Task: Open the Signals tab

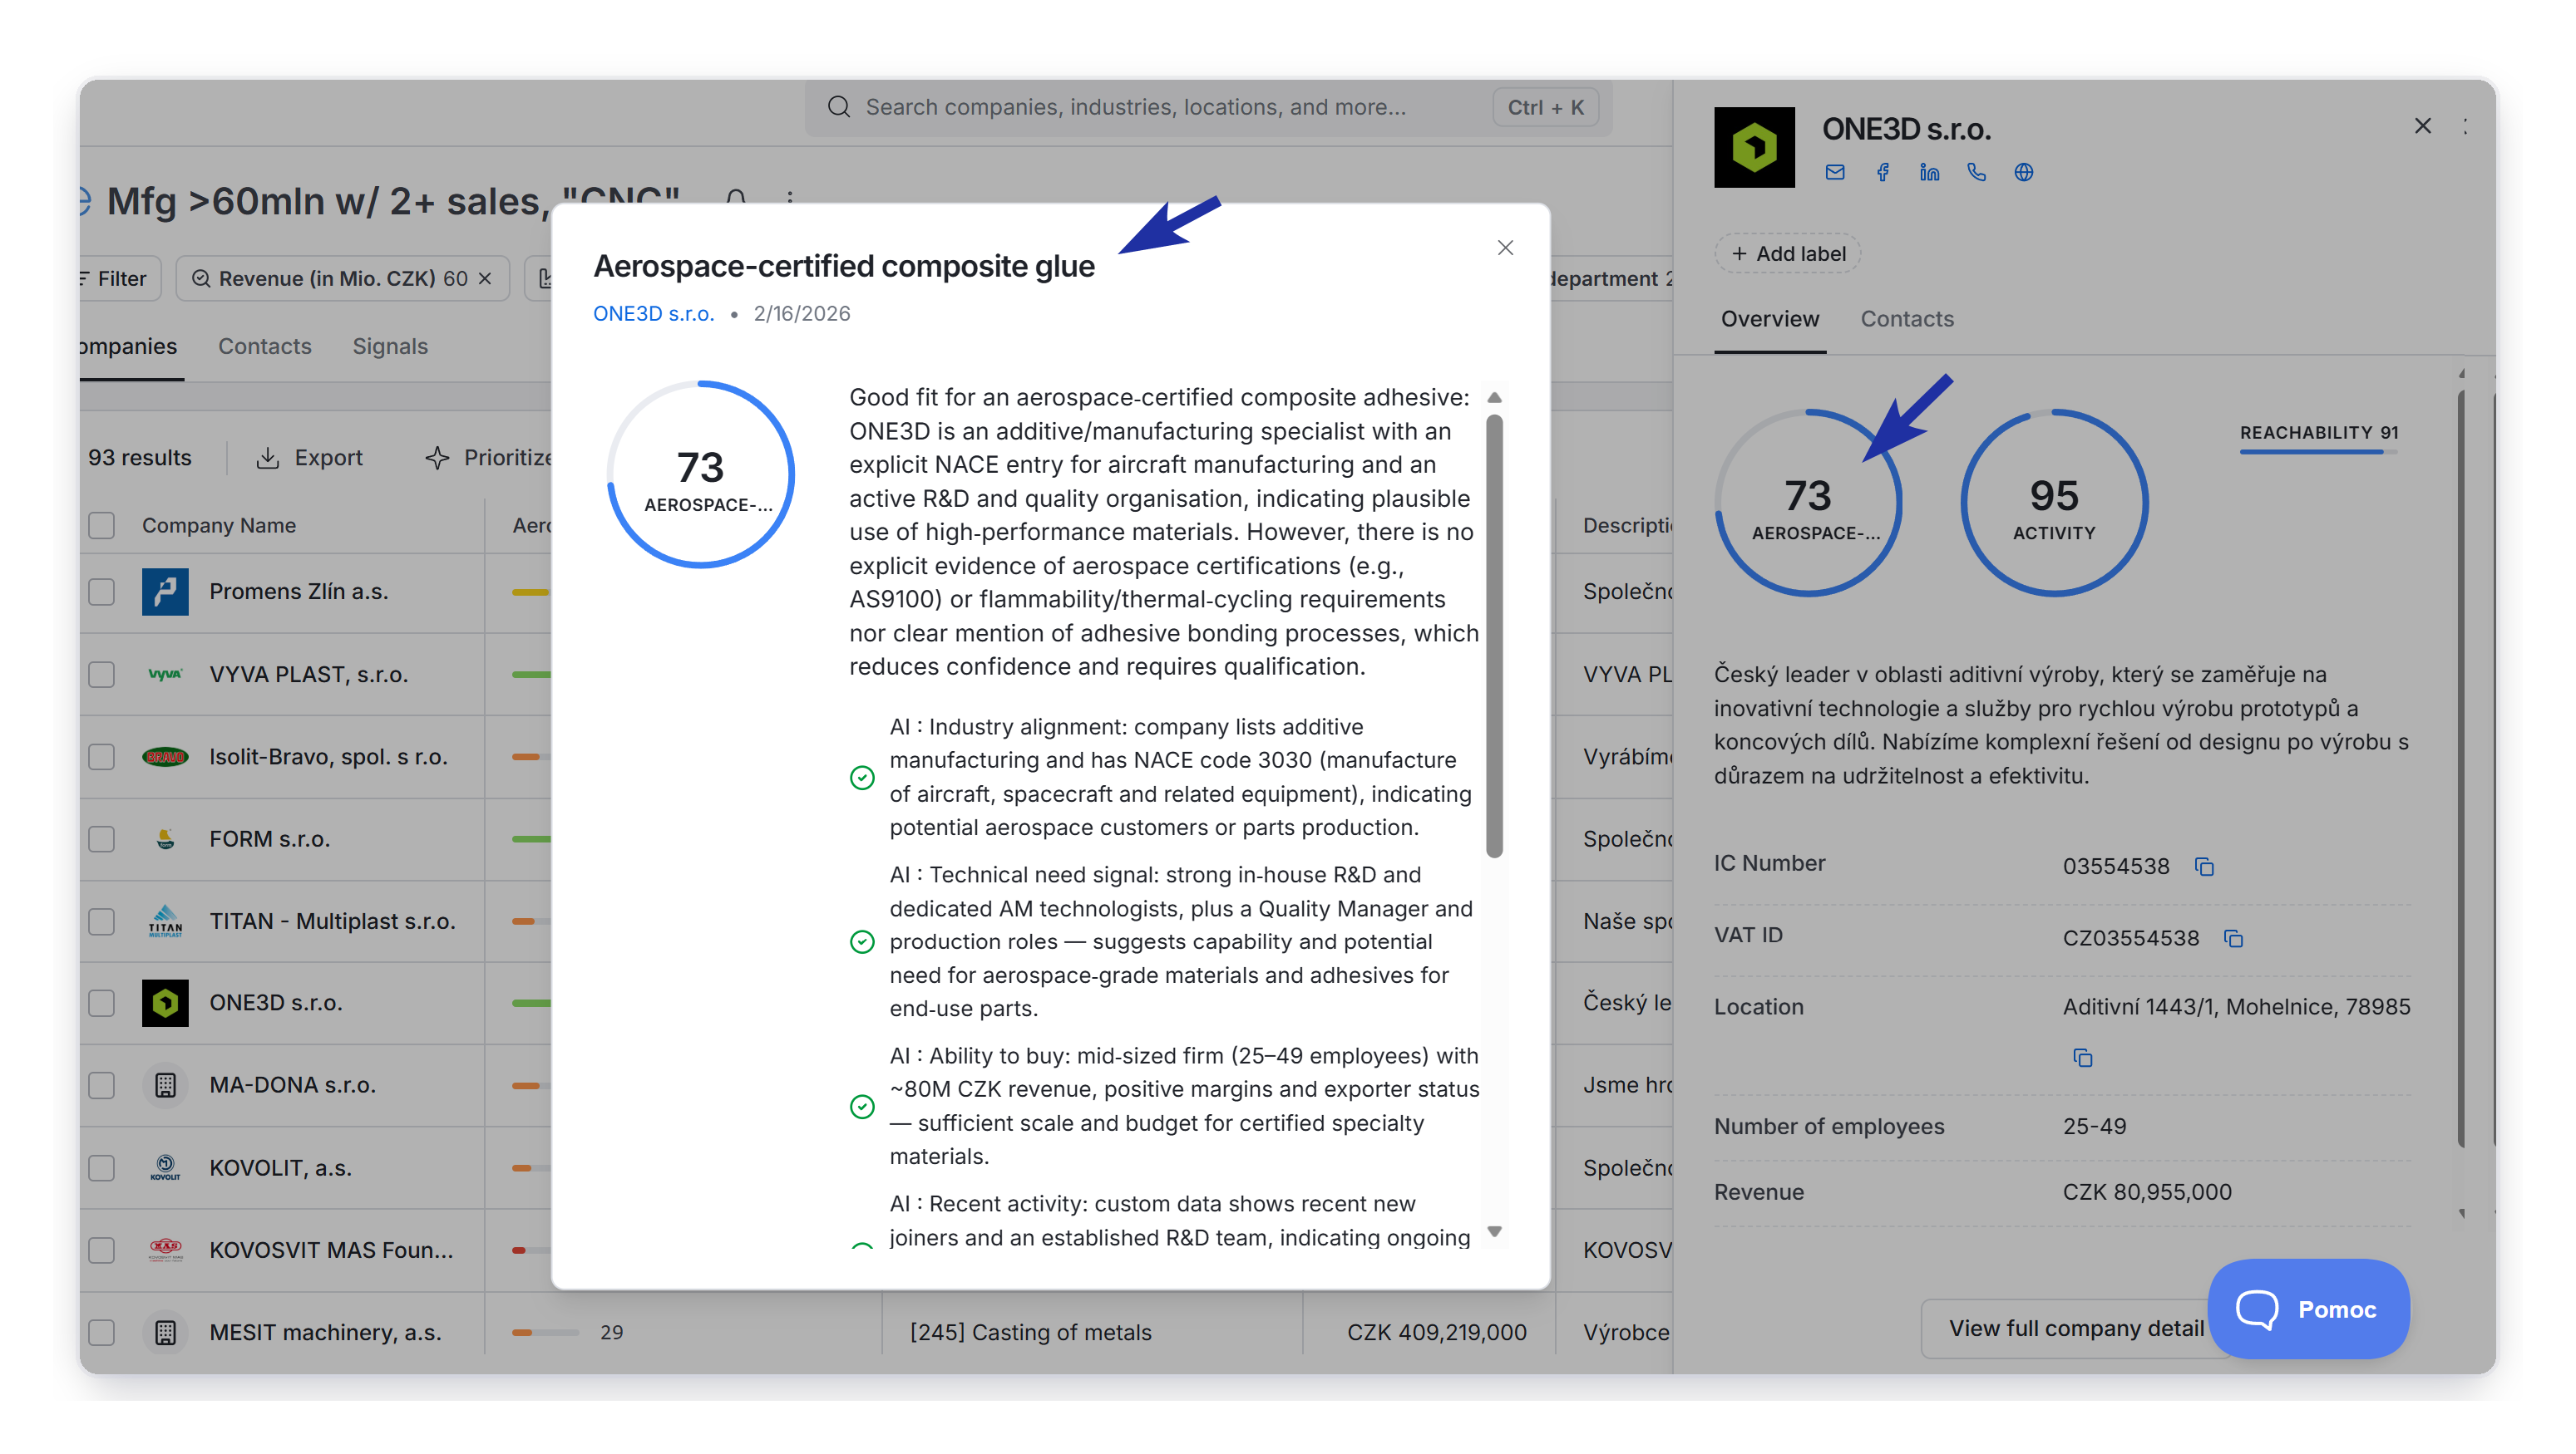Action: point(390,346)
